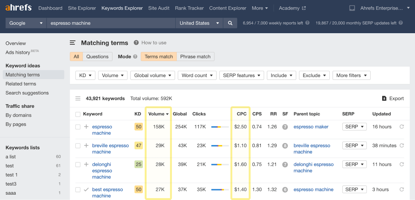Click the help icon next to How to use
This screenshot has height=200, width=415.
coord(136,43)
